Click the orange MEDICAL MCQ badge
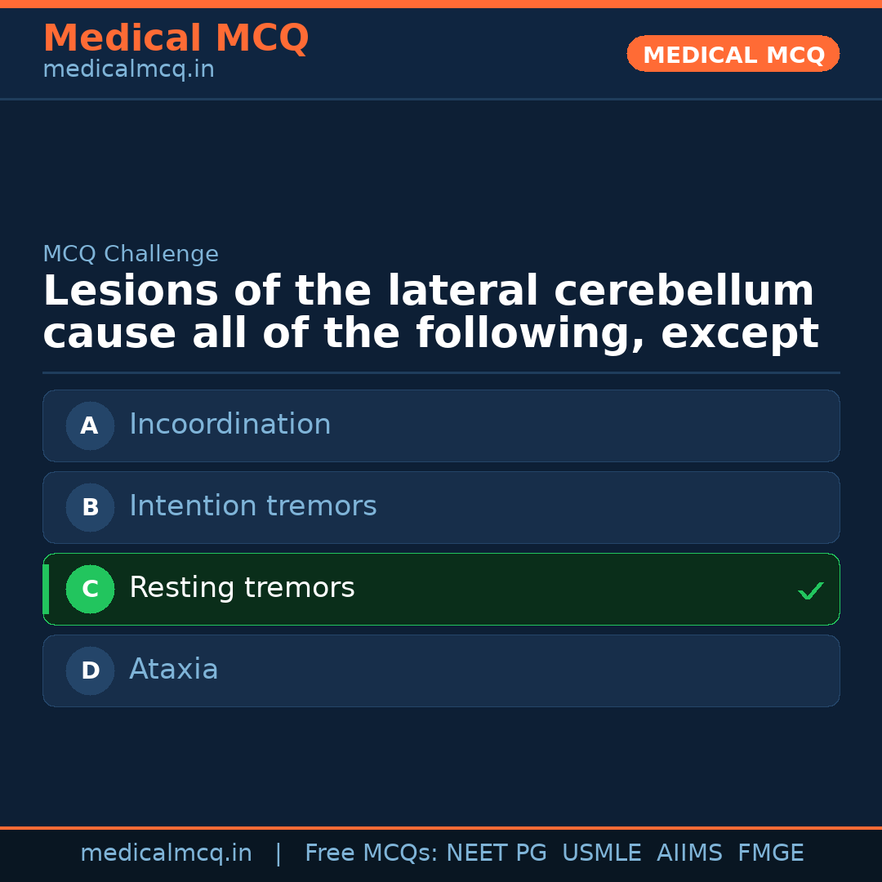 click(x=733, y=55)
